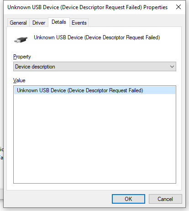The image size is (189, 211).
Task: Dismiss the dialog using Cancel
Action: click(x=165, y=199)
